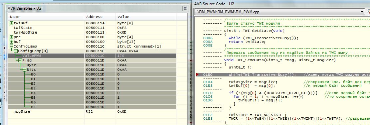Sort variables by Address column header
Screen dimensions: 370x125
tap(100, 17)
